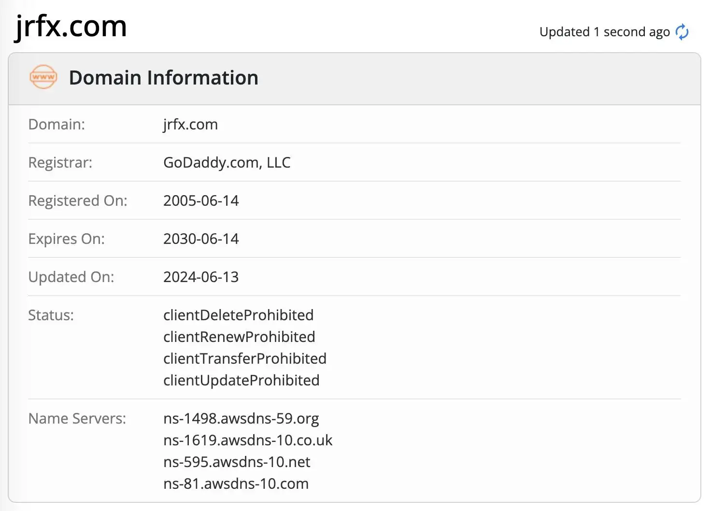Screen dimensions: 711x511
Task: Click the clientTransferProhibited status
Action: [x=245, y=359]
